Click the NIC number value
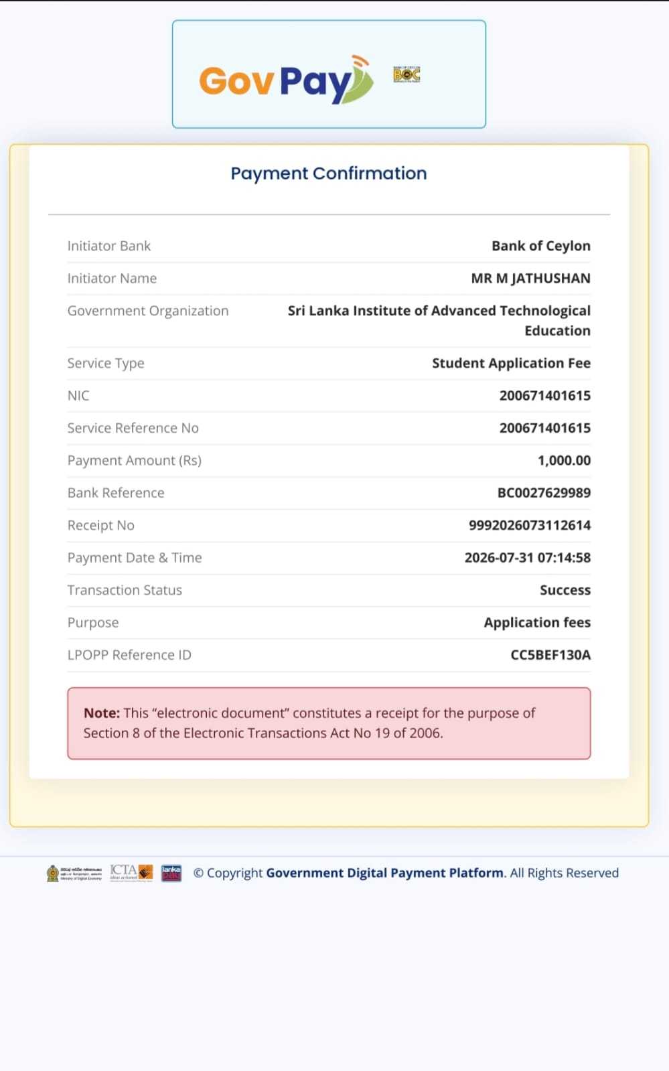The image size is (669, 1071). coord(545,396)
